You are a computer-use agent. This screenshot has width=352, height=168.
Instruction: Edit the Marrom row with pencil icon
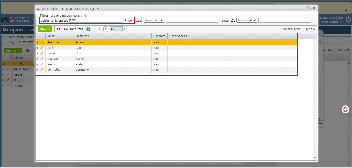(42, 59)
